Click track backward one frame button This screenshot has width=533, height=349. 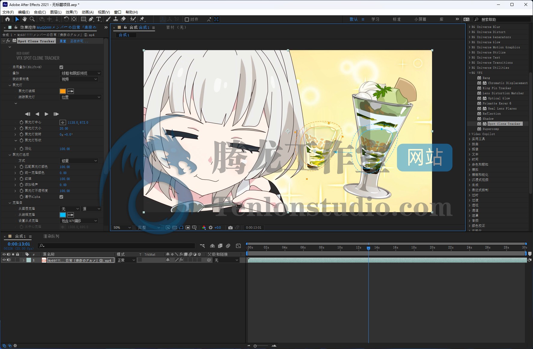28,114
